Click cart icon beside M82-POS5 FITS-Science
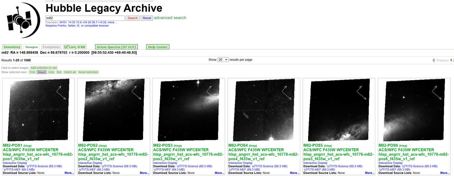 (x=329, y=166)
